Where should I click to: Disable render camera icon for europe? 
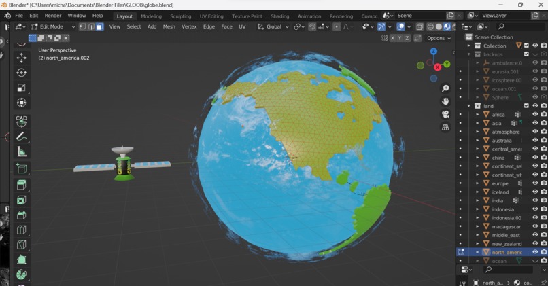[x=544, y=183]
